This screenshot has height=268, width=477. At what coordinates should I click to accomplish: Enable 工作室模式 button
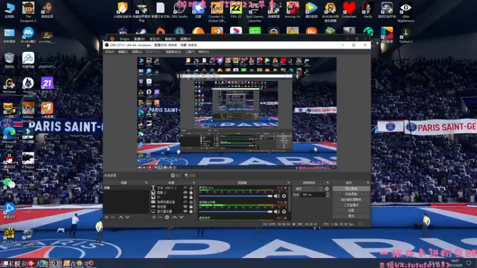point(351,205)
